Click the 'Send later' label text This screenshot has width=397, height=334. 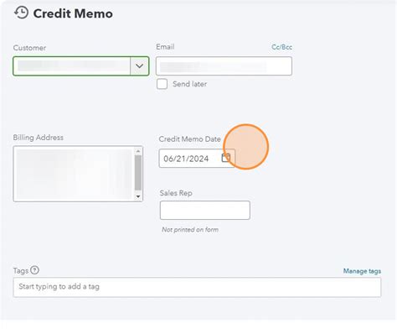point(189,84)
